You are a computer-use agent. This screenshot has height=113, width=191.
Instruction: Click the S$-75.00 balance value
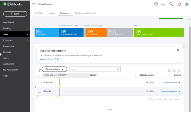(x=150, y=82)
